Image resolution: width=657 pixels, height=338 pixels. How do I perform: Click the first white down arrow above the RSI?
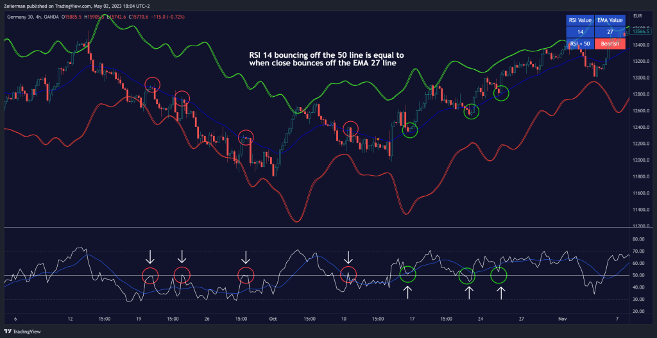coord(149,257)
